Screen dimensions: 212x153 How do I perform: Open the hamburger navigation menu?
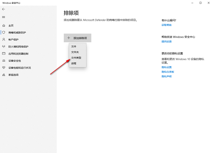4,17
